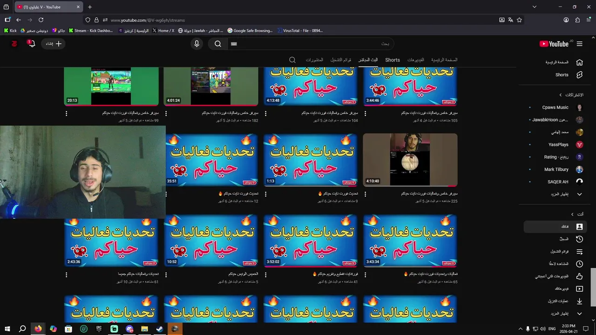The image size is (596, 335).
Task: Open the Steam icon in the taskbar
Action: [x=159, y=329]
